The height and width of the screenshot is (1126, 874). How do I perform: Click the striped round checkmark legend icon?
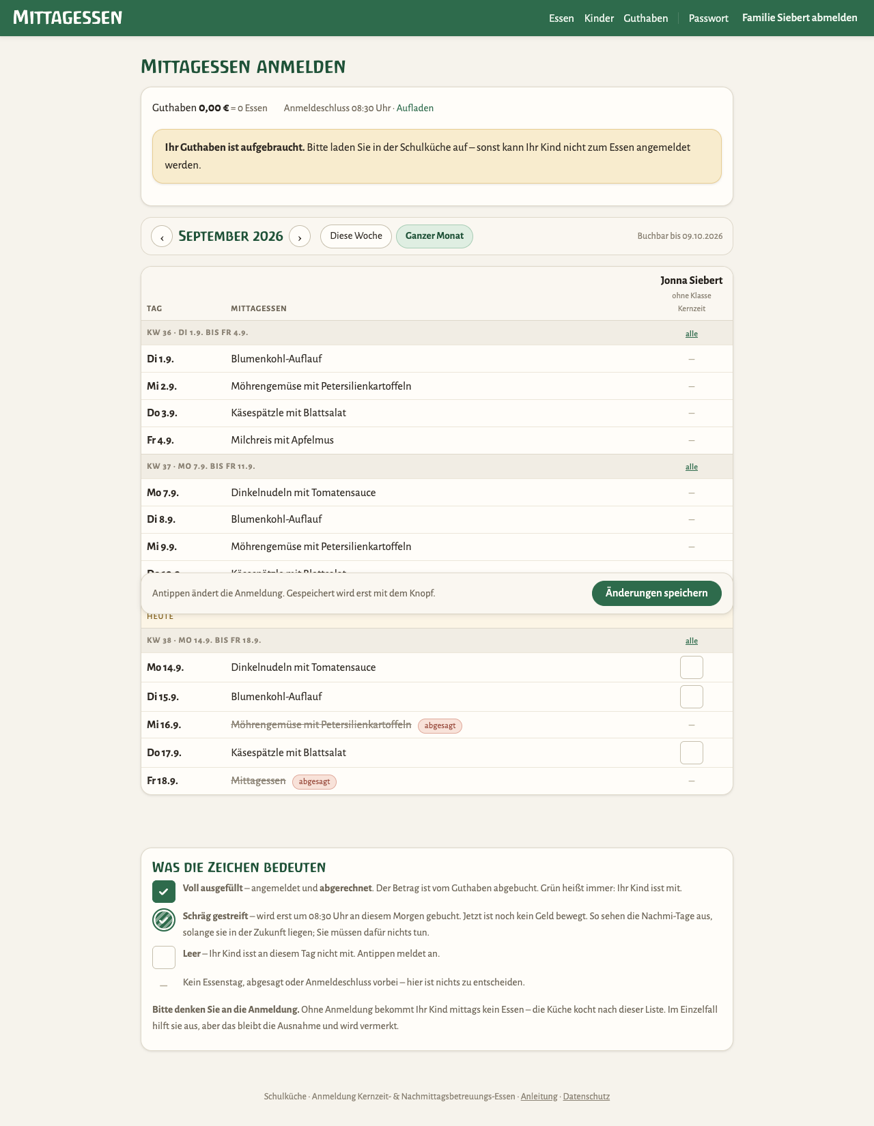pyautogui.click(x=164, y=920)
